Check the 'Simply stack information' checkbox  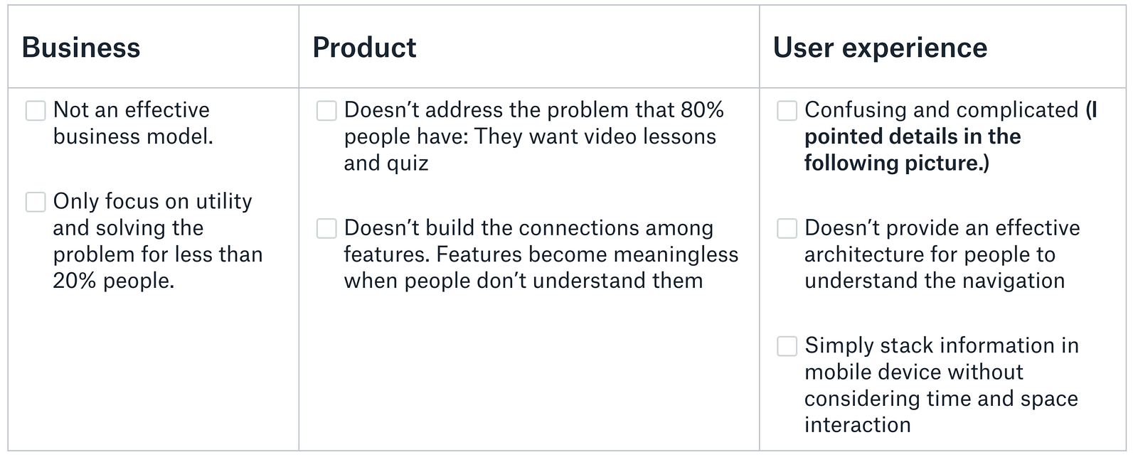787,346
